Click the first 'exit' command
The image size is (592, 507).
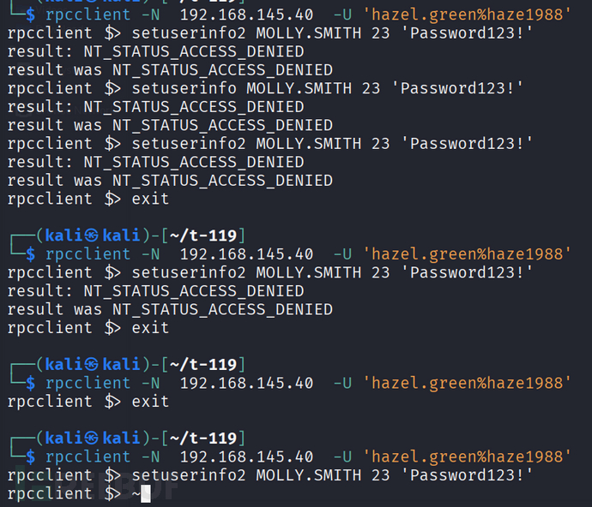150,199
